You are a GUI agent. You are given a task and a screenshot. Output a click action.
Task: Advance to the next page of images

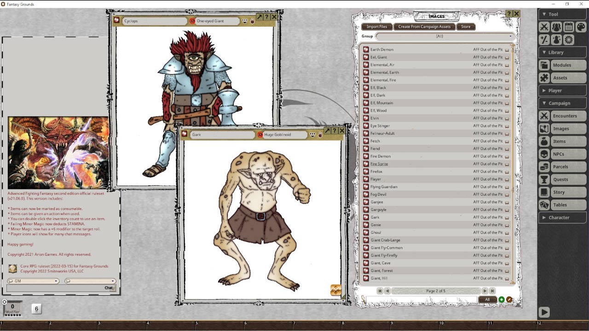(485, 291)
